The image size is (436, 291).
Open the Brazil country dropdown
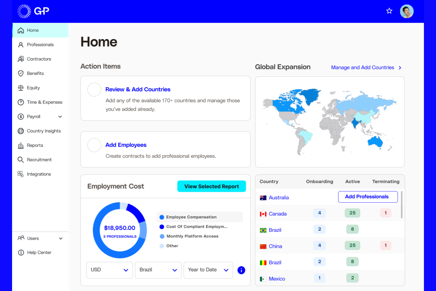158,270
